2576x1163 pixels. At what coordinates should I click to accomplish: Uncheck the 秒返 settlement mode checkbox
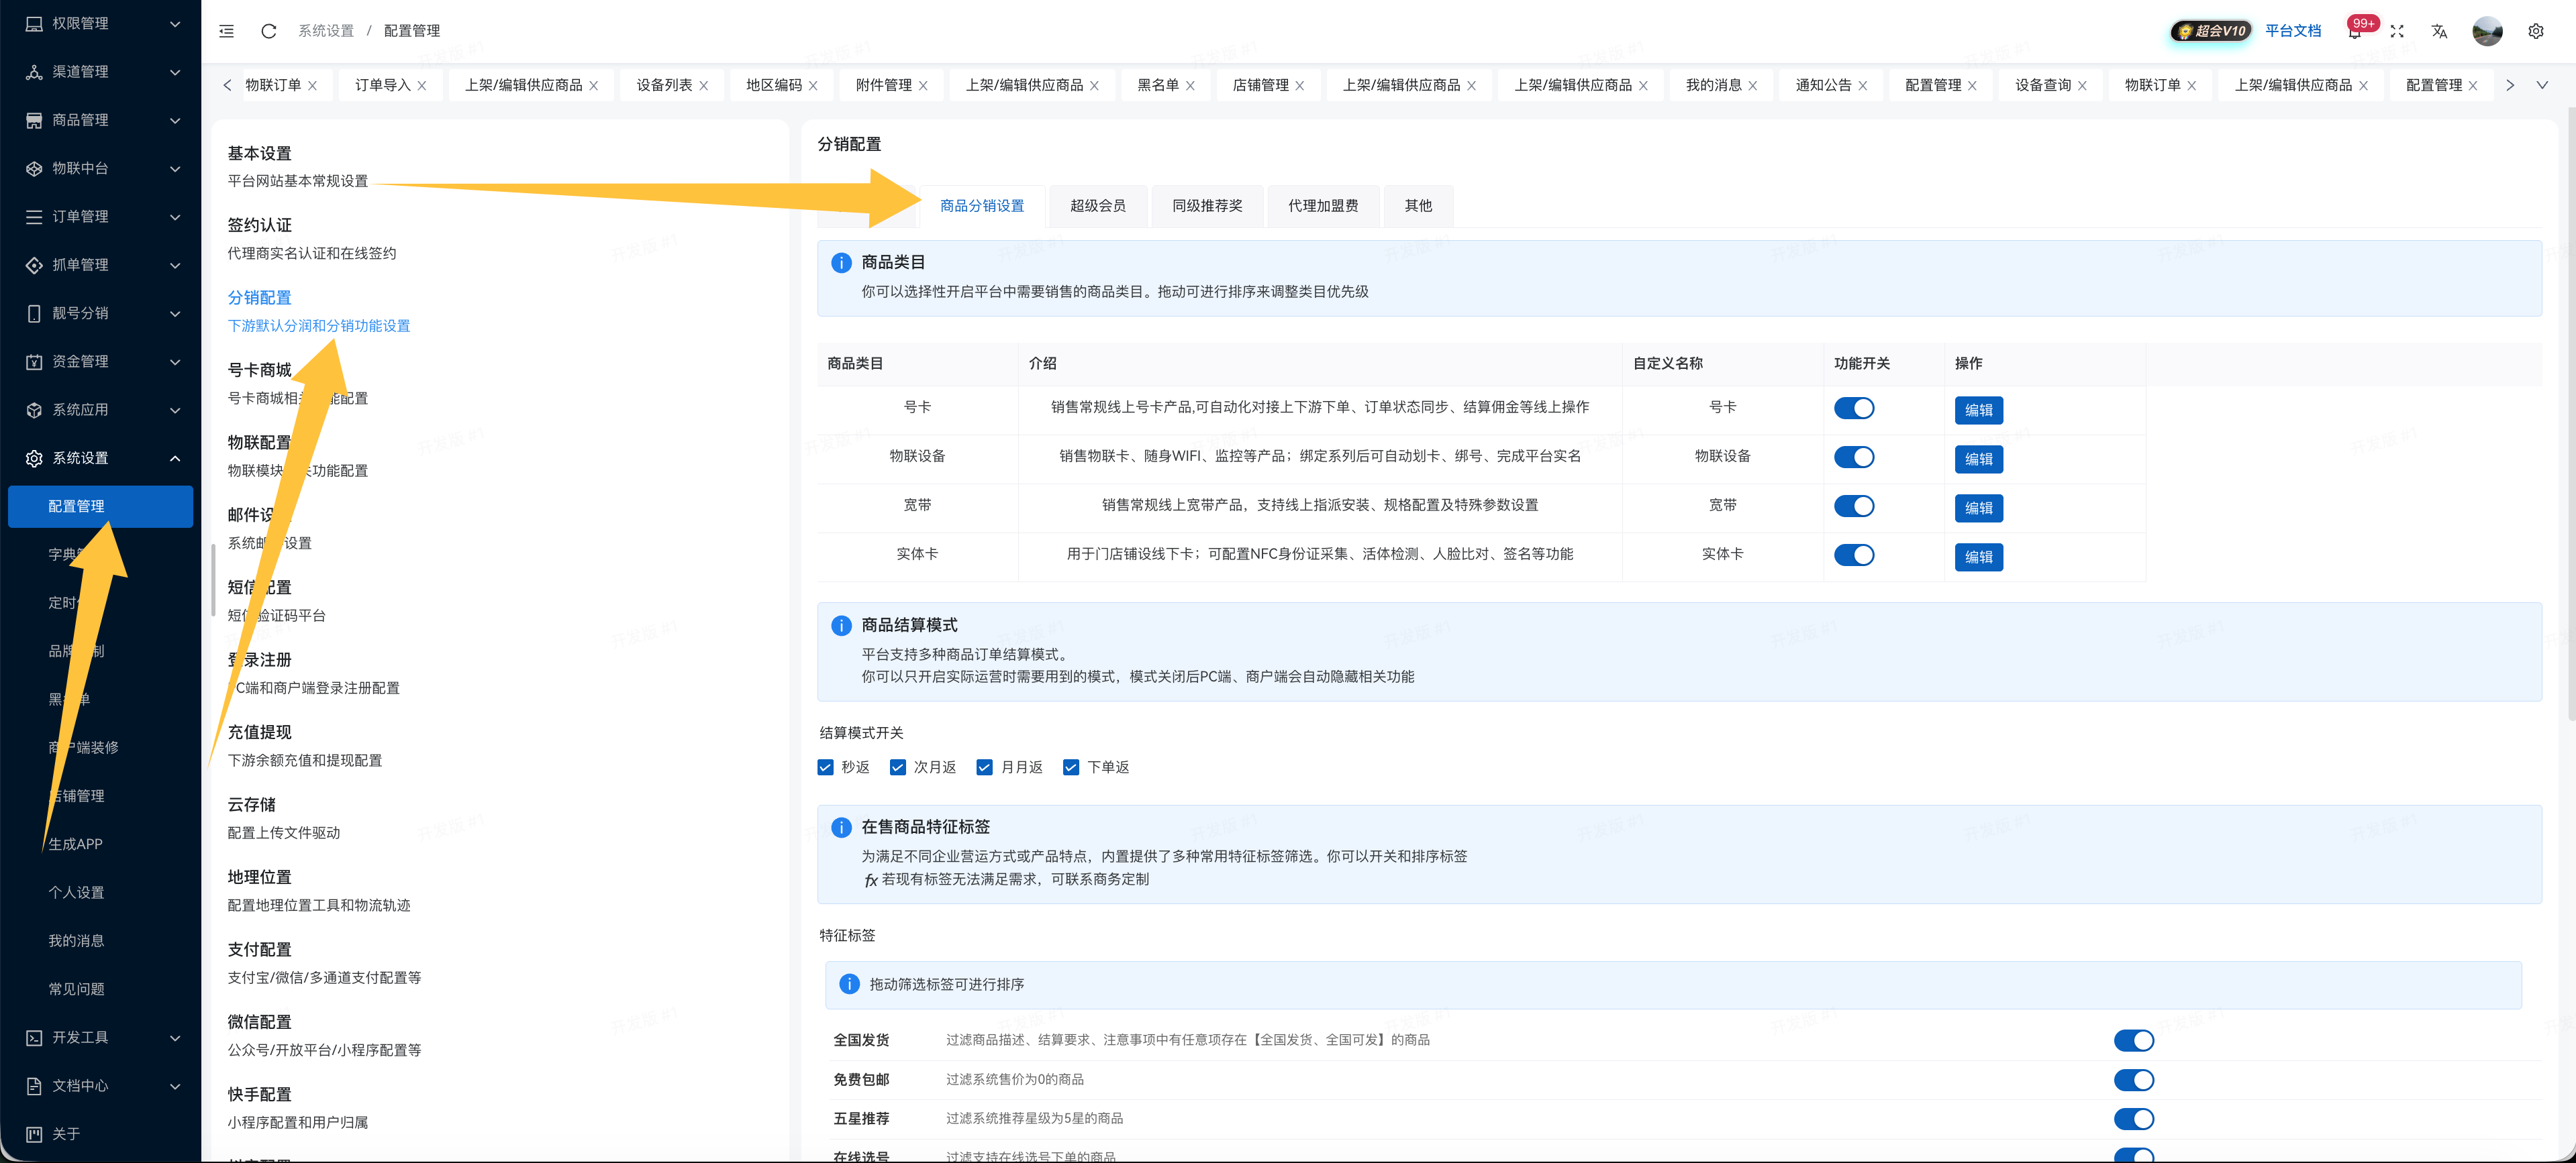coord(825,767)
